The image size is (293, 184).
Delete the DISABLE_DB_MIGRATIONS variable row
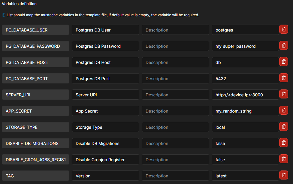pyautogui.click(x=283, y=143)
